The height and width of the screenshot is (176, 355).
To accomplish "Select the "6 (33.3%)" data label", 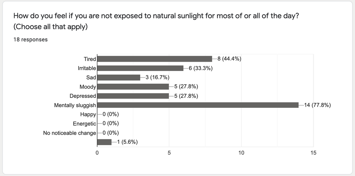I will coord(201,68).
